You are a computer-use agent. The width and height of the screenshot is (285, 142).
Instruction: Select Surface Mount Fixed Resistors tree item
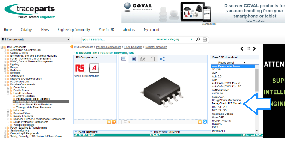pyautogui.click(x=34, y=105)
